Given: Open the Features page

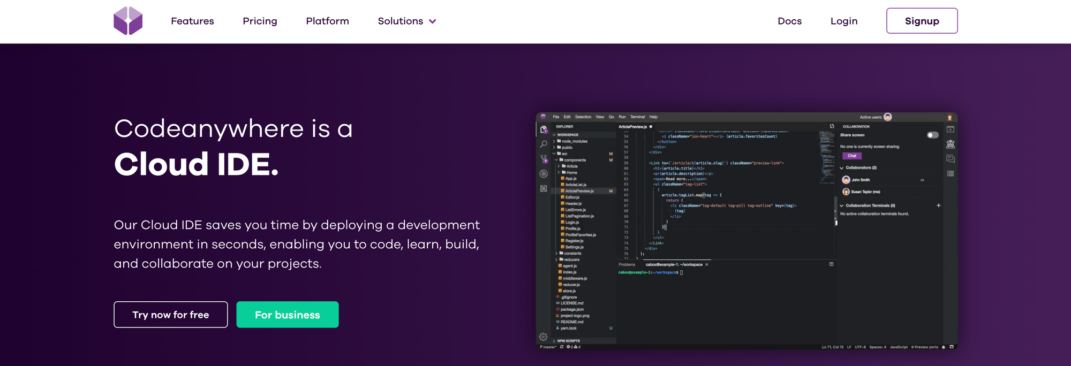Looking at the screenshot, I should click(192, 21).
